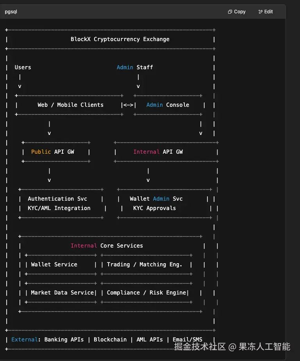Click the Edit button in code block header
Screen dimensions: 300x361
tap(266, 11)
